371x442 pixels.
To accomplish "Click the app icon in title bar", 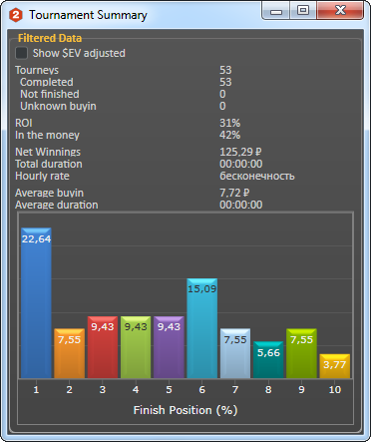I will tap(16, 15).
